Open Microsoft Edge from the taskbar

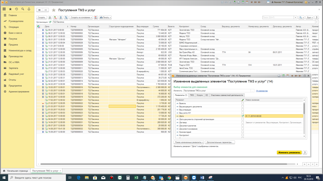click(79, 178)
